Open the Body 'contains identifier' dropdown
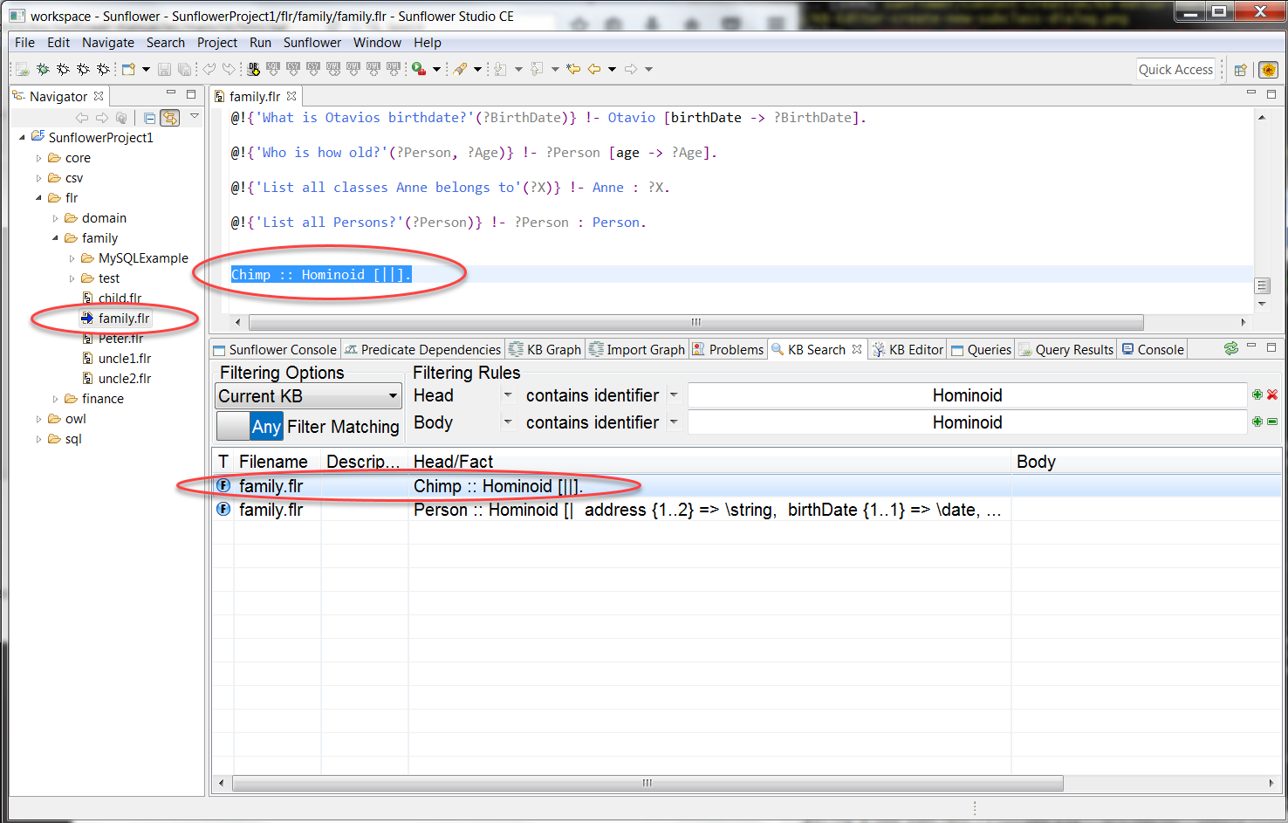This screenshot has height=823, width=1288. point(674,422)
